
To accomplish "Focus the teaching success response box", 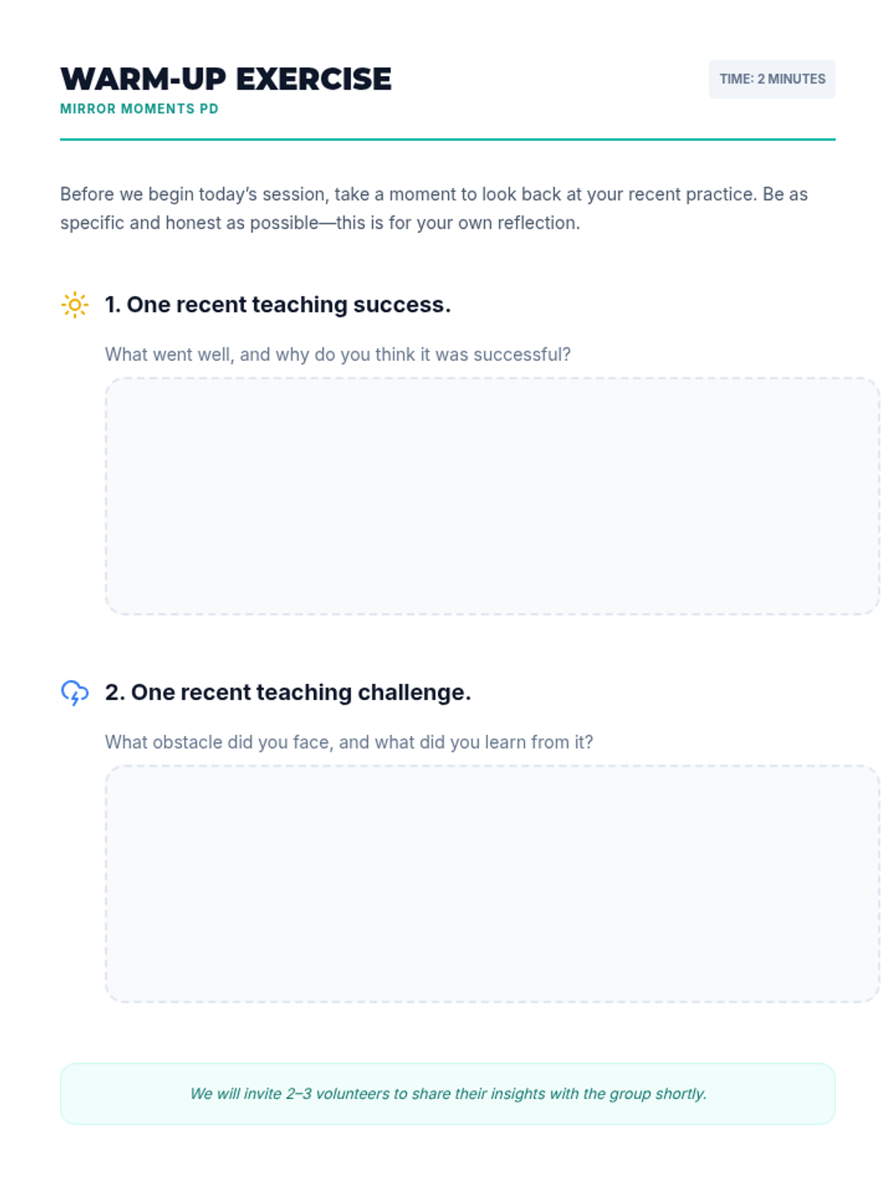I will 492,496.
